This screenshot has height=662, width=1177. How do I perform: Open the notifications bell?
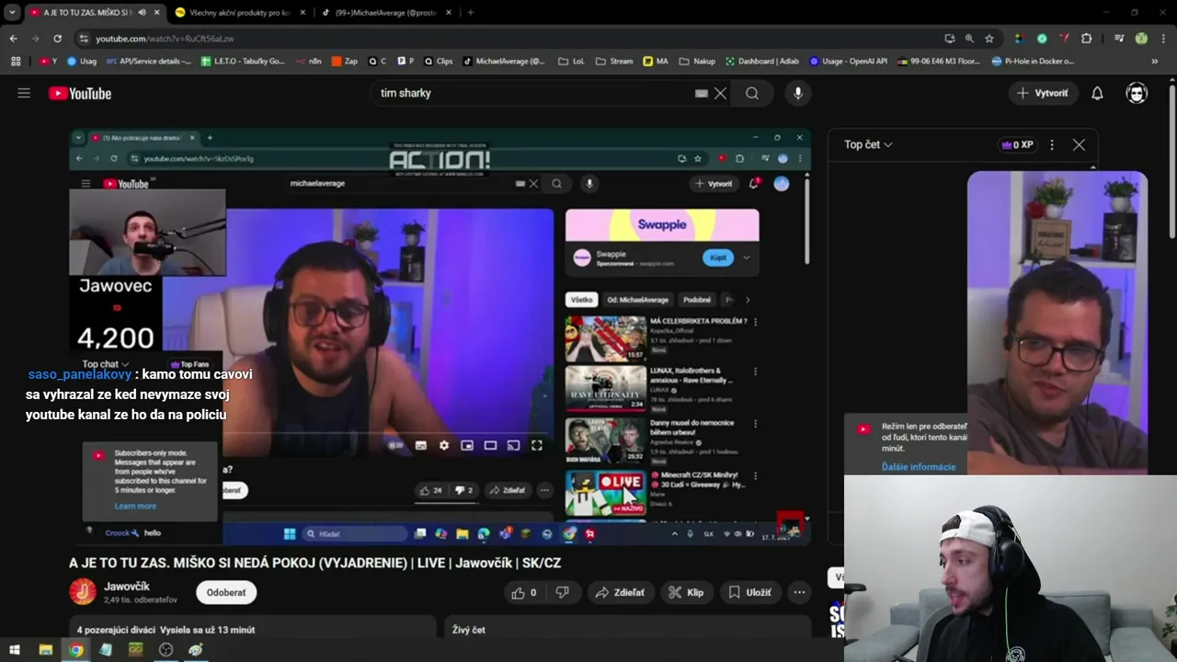point(1097,93)
